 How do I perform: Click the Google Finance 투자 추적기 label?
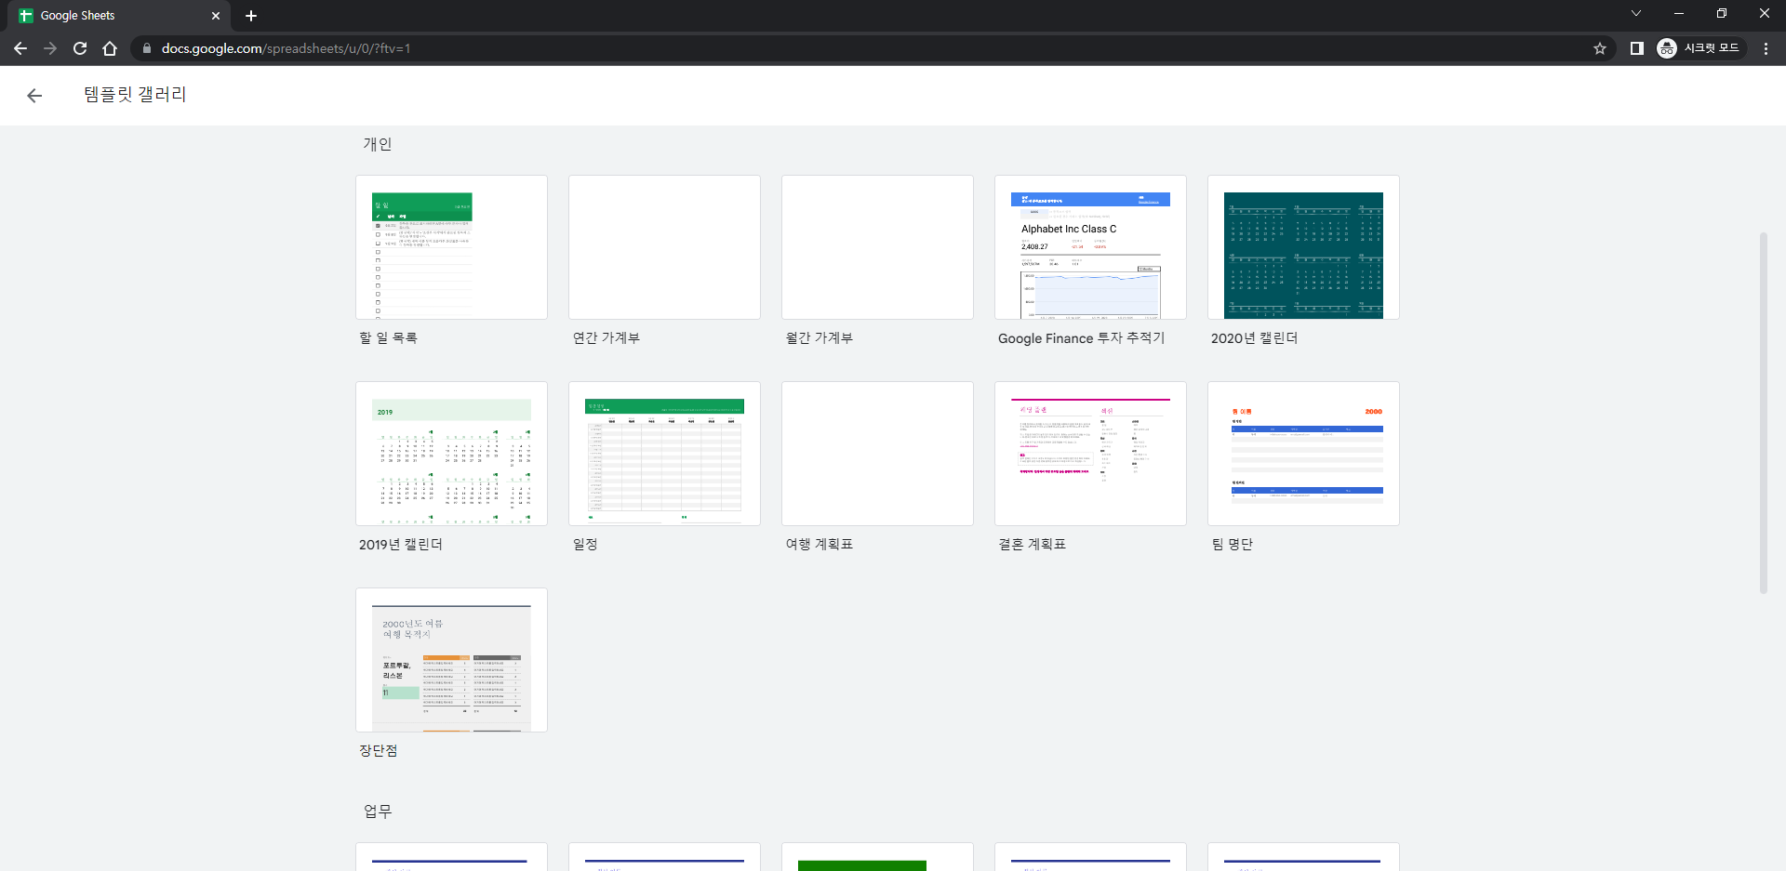1081,338
